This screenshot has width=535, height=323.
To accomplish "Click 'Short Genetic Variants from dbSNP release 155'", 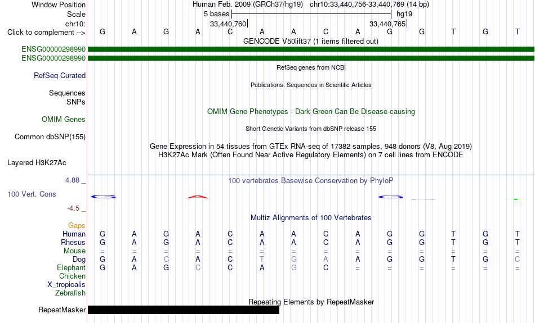I will [x=311, y=129].
